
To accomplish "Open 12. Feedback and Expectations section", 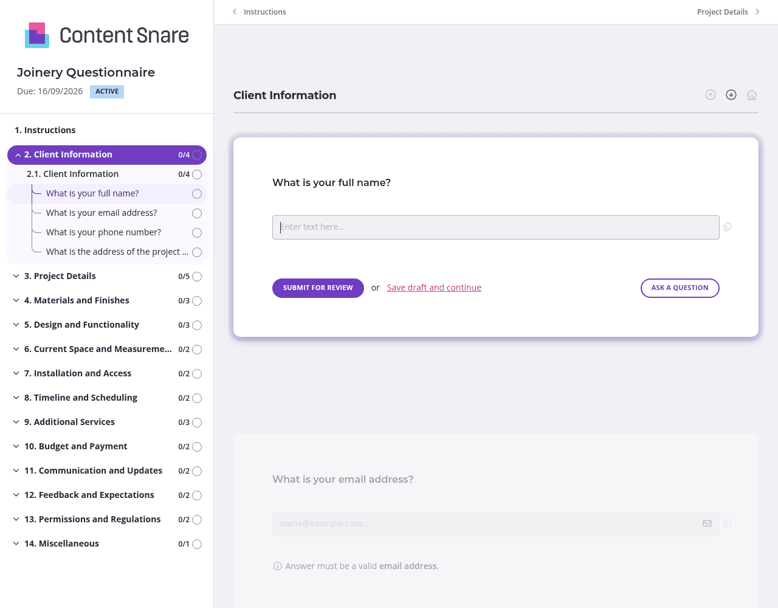I will (89, 495).
